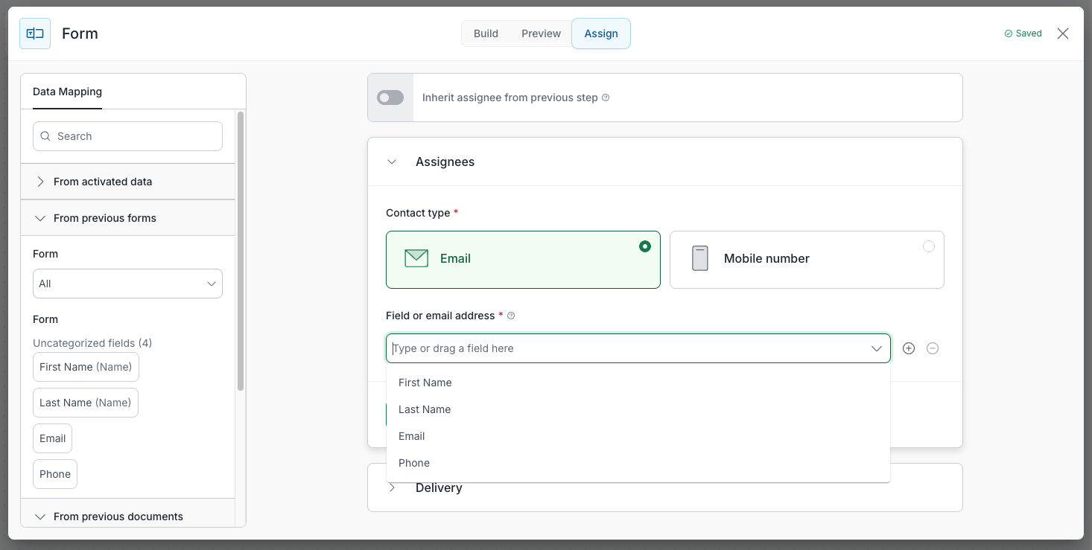This screenshot has height=550, width=1092.
Task: Open the help tooltip beside Field or email address
Action: click(510, 316)
